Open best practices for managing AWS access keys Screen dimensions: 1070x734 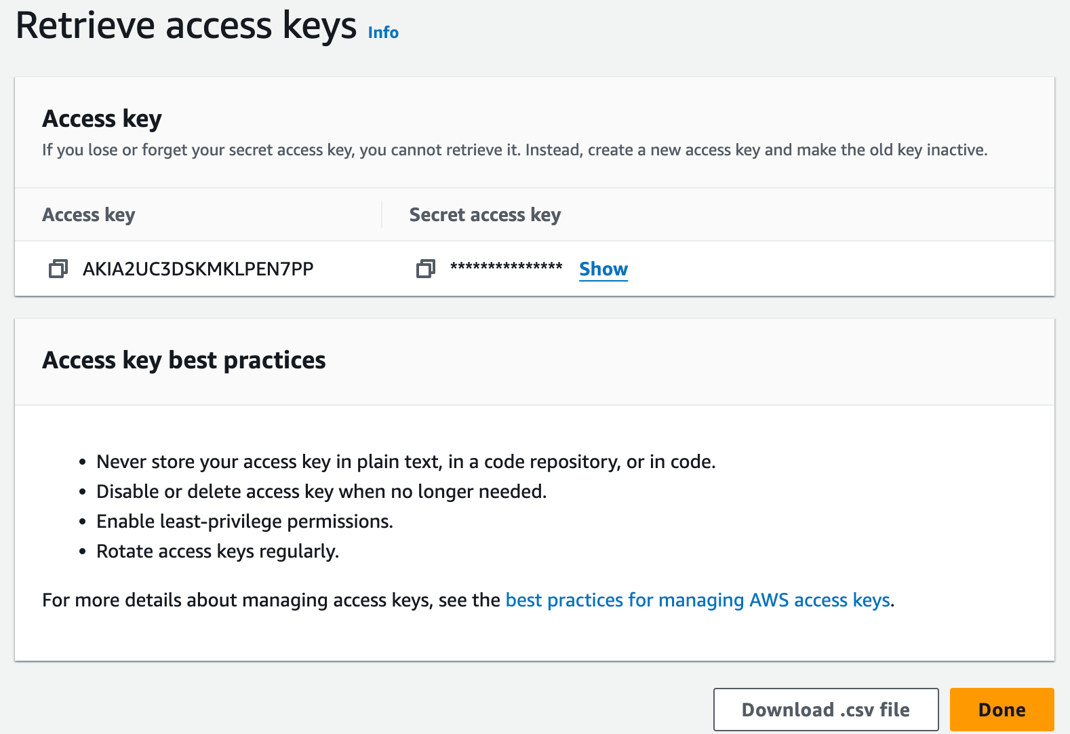pos(698,600)
